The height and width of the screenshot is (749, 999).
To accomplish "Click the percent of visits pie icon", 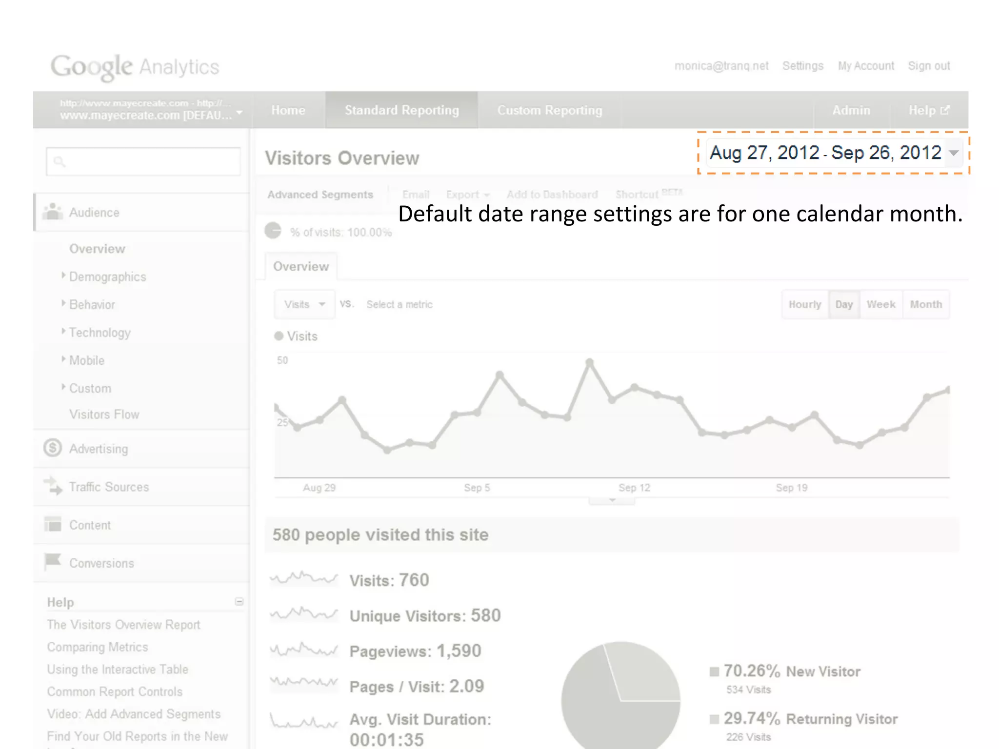I will pyautogui.click(x=273, y=231).
